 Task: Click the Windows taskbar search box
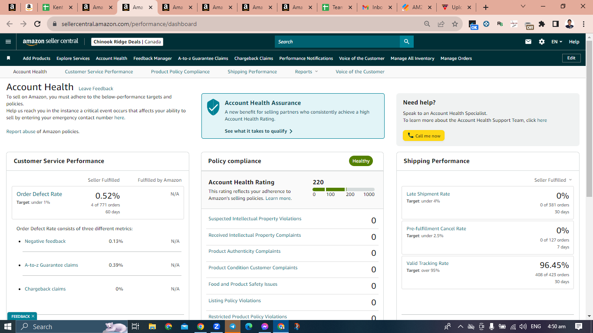tap(72, 326)
